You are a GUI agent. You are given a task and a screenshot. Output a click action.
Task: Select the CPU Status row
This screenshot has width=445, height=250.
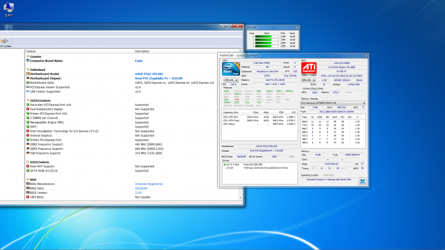coord(259,124)
